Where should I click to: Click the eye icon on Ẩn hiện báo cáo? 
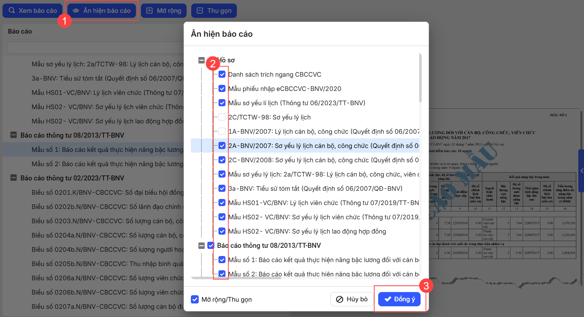(x=76, y=11)
